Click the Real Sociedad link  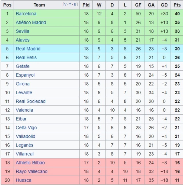click(31, 101)
